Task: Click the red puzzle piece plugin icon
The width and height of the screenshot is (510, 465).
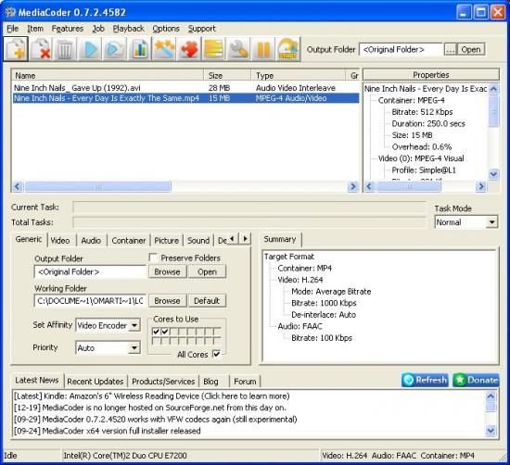Action: click(x=188, y=49)
